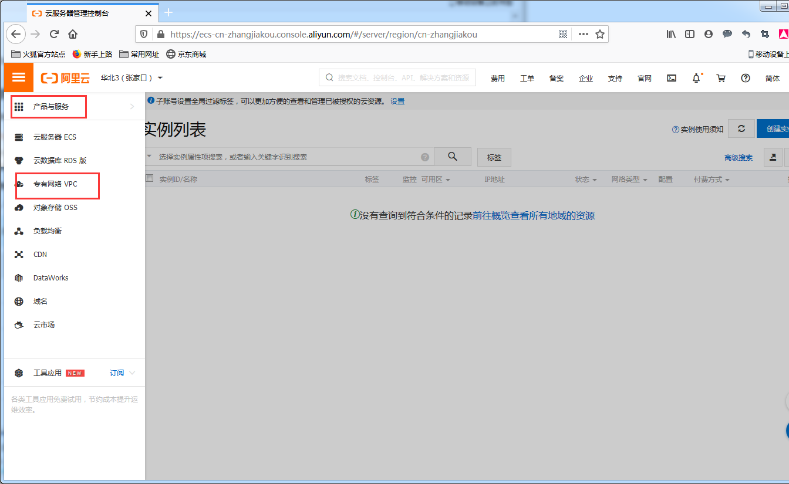
Task: Click the Firefox bookmark star icon
Action: (x=599, y=34)
